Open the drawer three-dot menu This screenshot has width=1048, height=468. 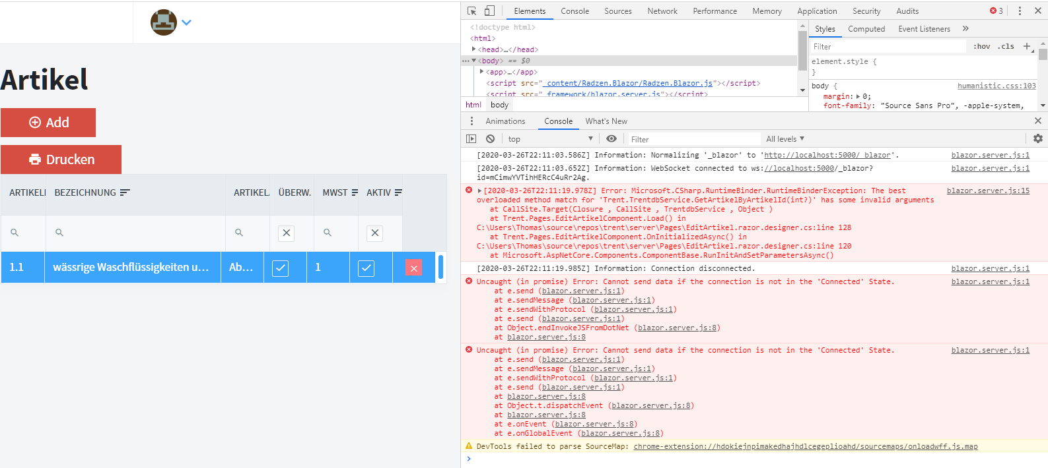pyautogui.click(x=472, y=121)
